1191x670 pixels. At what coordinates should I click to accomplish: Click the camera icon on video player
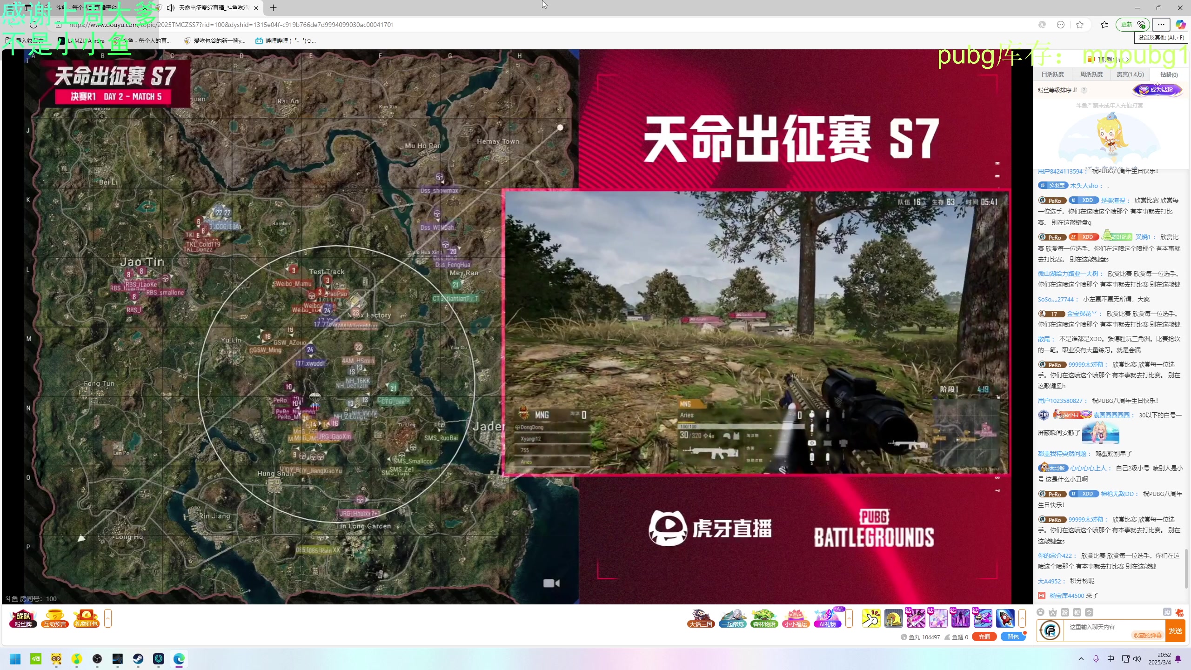[x=551, y=583]
